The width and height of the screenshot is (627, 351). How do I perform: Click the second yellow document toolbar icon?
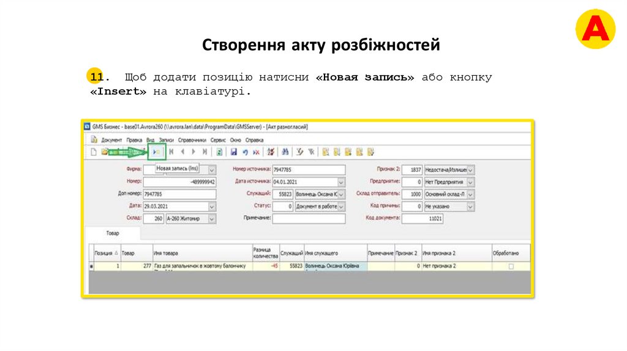pos(337,152)
